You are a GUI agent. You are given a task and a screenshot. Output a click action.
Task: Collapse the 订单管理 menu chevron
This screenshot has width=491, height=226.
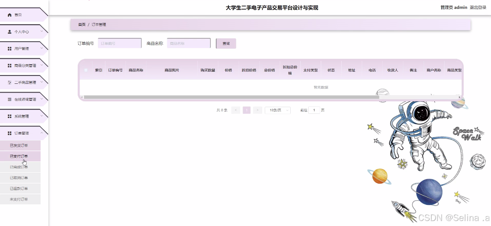click(42, 133)
